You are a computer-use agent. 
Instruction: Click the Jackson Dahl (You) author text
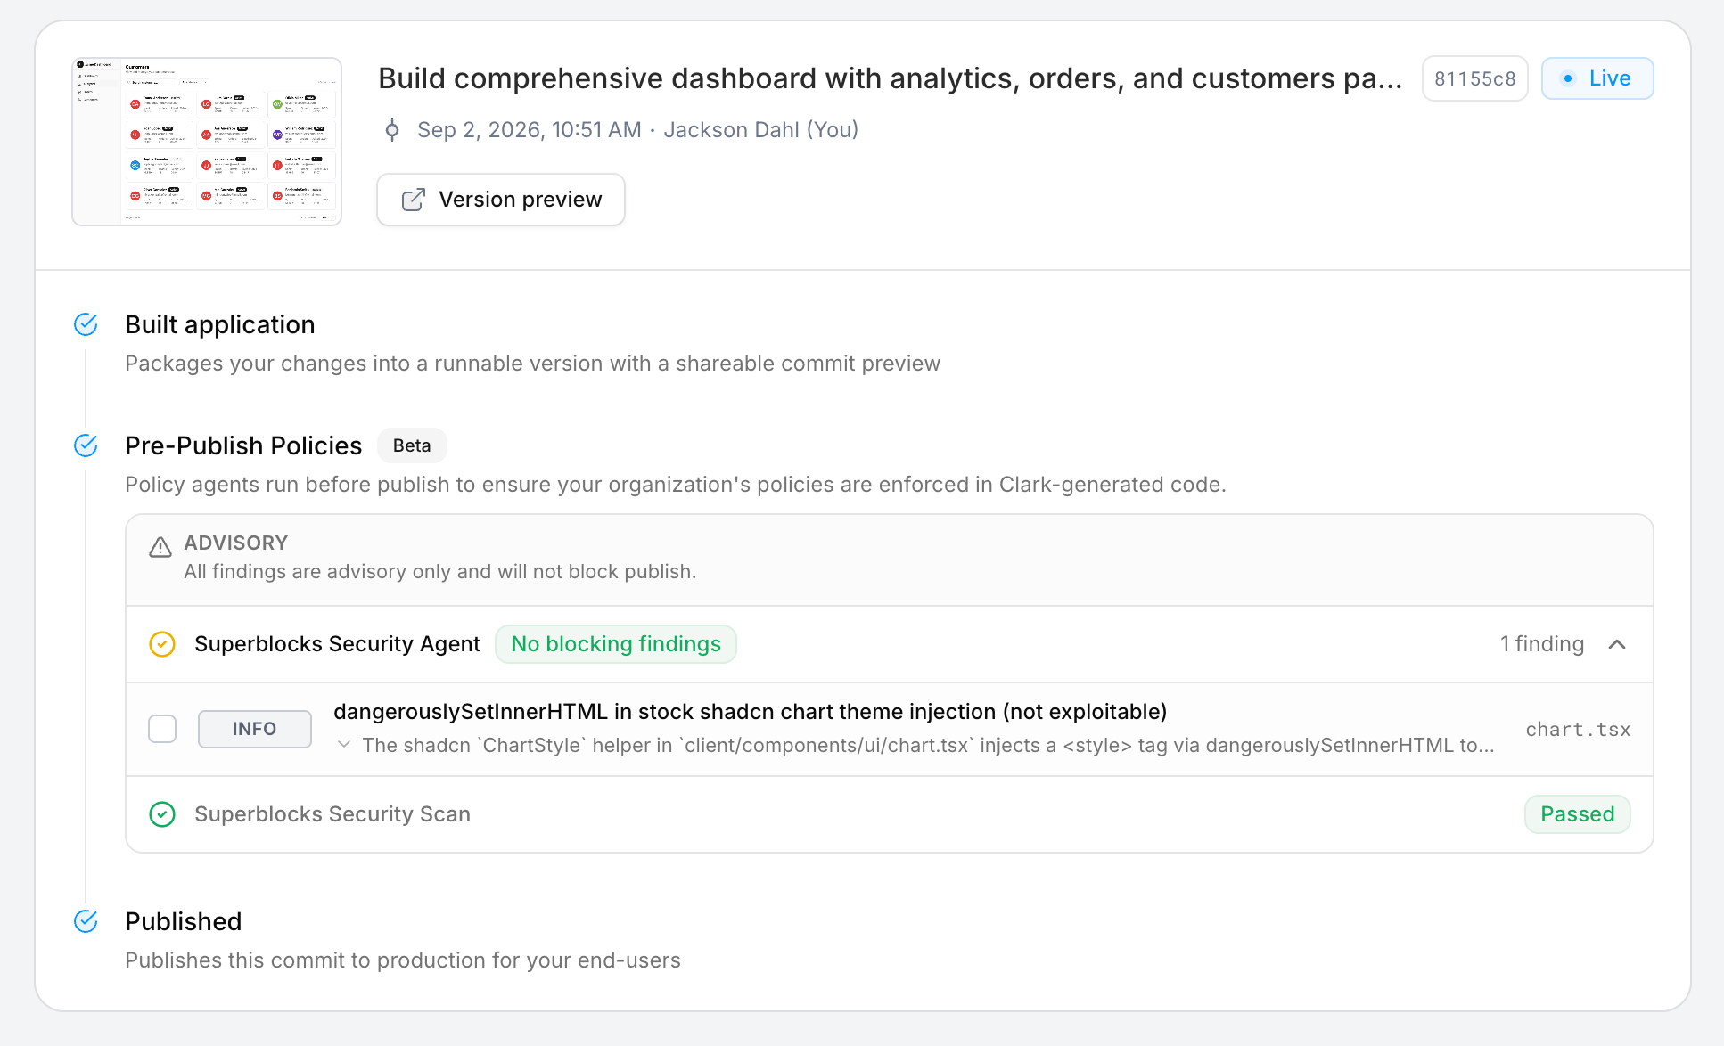pos(761,130)
